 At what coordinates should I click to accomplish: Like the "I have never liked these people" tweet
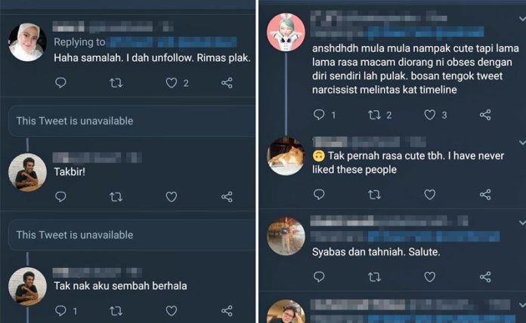[430, 195]
